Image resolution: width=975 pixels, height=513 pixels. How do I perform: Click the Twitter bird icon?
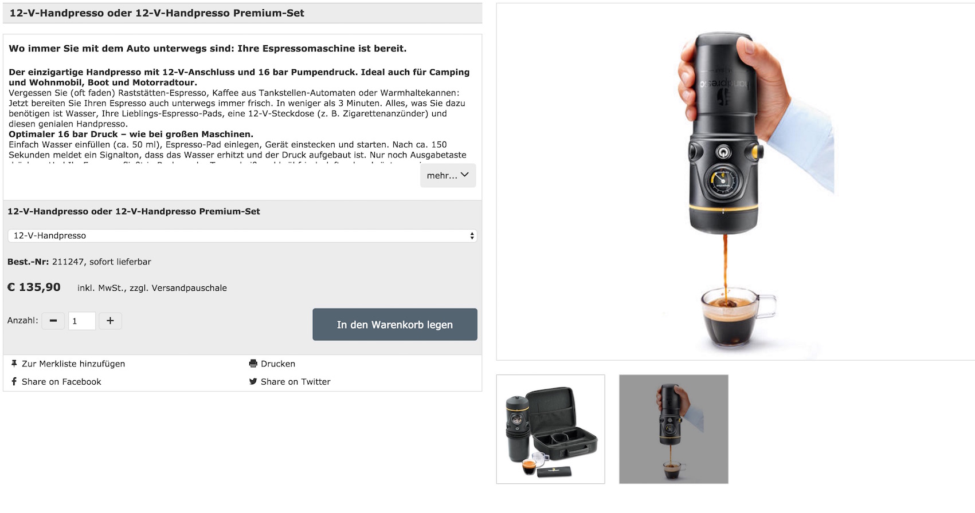coord(253,381)
